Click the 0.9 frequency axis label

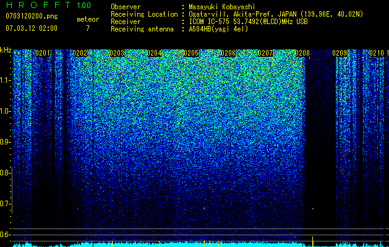click(x=4, y=142)
